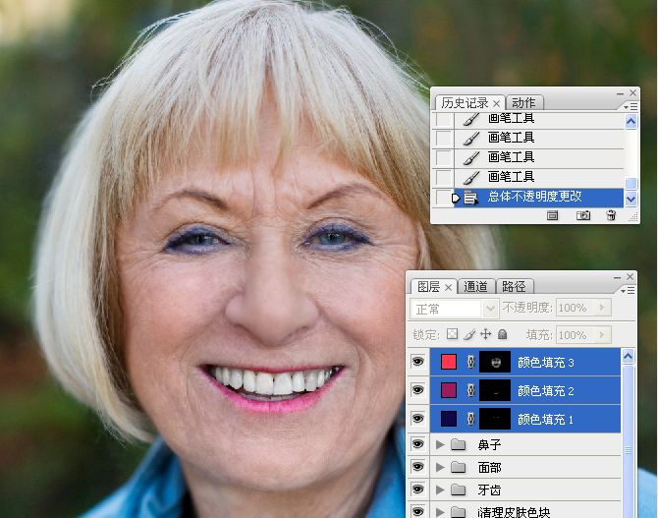Click the folder icon of 牙齿 group
Viewport: 658px width, 518px height.
pos(459,489)
